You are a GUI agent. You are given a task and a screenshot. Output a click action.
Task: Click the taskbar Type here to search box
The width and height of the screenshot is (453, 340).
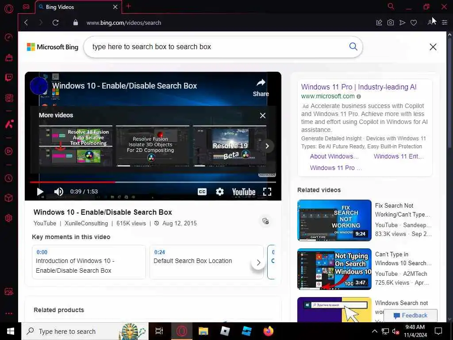click(85, 331)
